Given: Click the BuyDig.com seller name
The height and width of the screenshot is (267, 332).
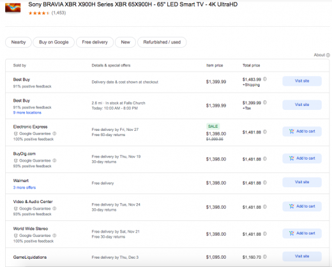Looking at the screenshot, I should [x=24, y=154].
